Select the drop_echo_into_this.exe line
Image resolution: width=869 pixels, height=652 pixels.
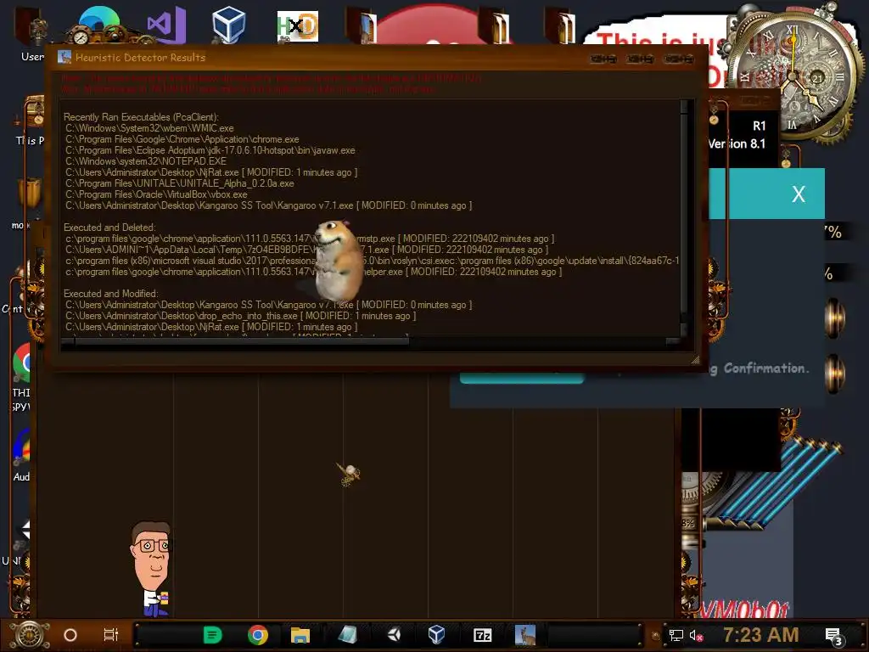click(240, 316)
